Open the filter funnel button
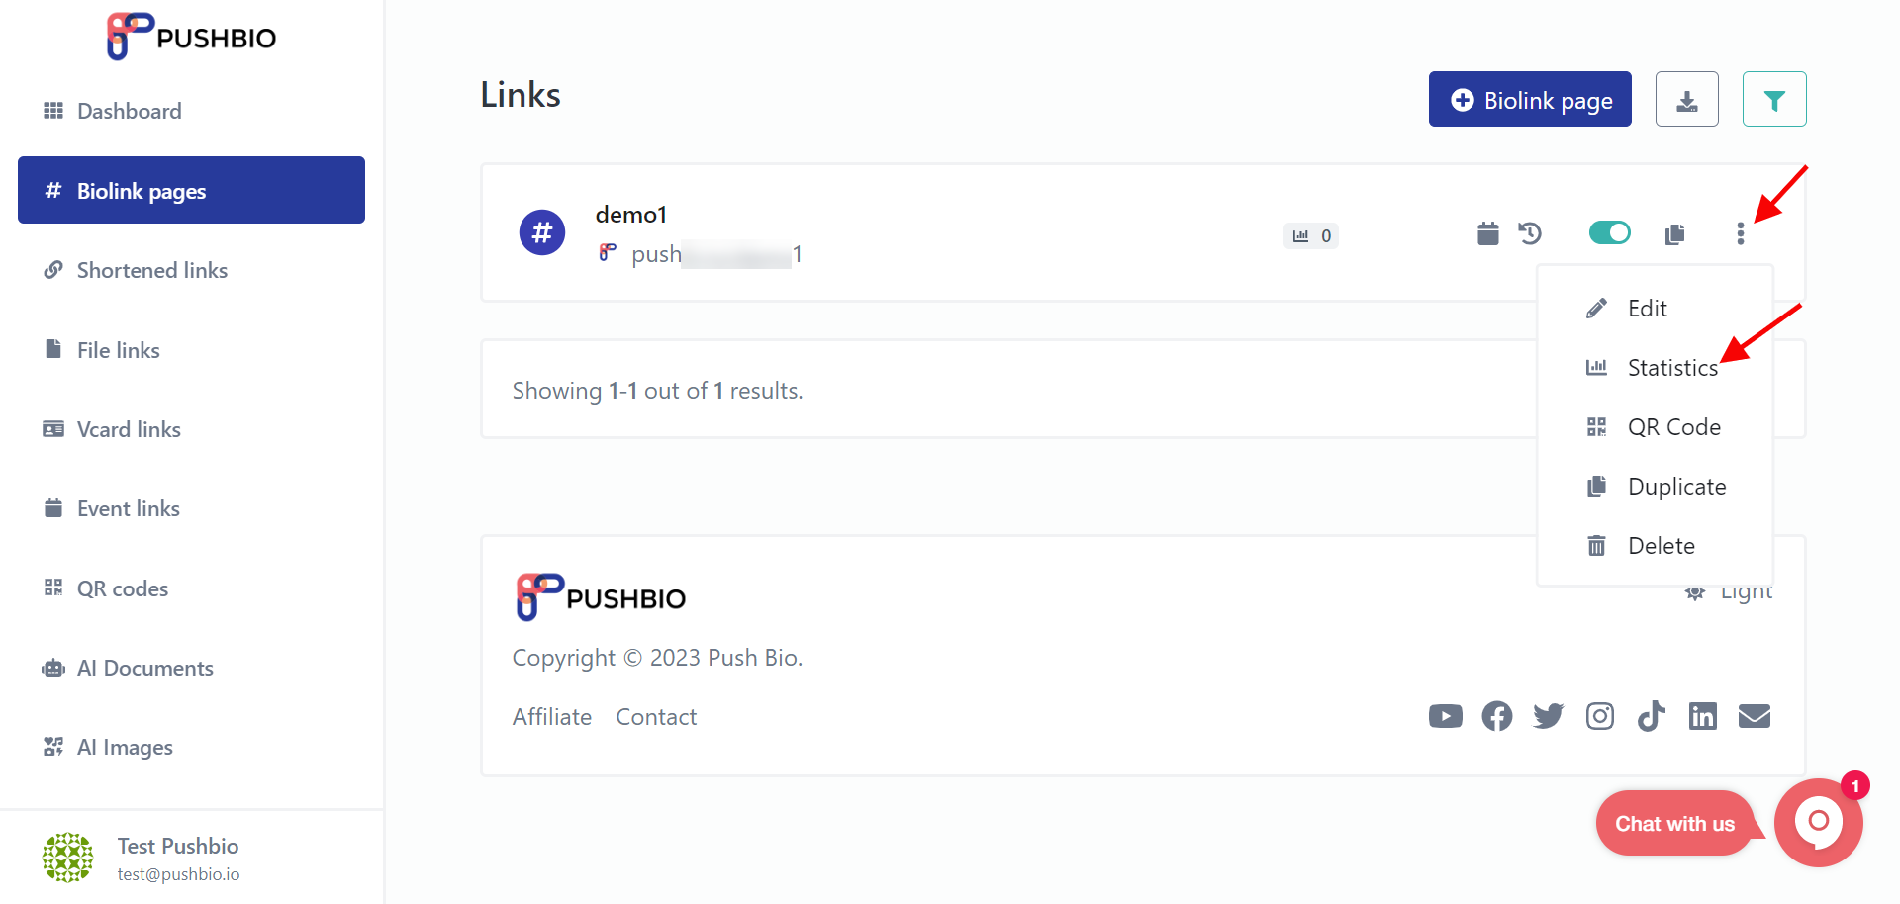 [x=1774, y=99]
